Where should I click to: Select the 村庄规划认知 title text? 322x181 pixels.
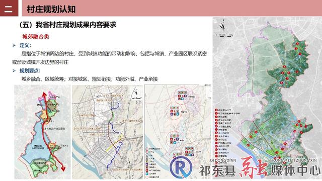coord(51,9)
